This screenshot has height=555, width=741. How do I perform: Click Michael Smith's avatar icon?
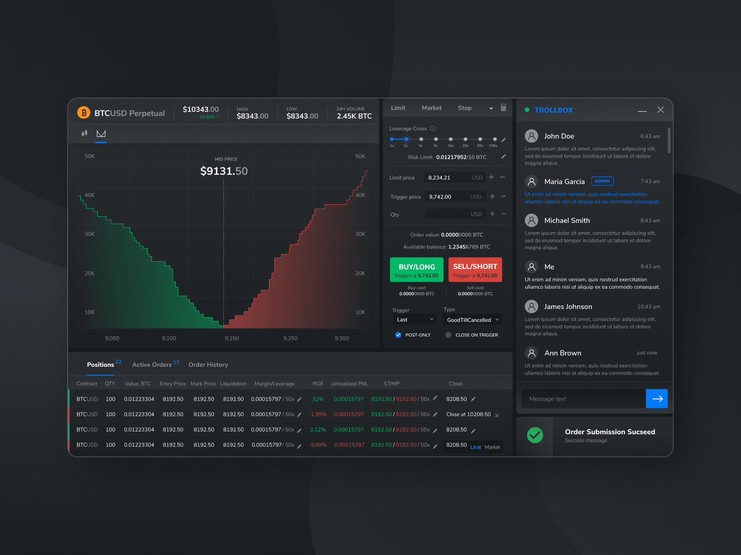tap(532, 220)
